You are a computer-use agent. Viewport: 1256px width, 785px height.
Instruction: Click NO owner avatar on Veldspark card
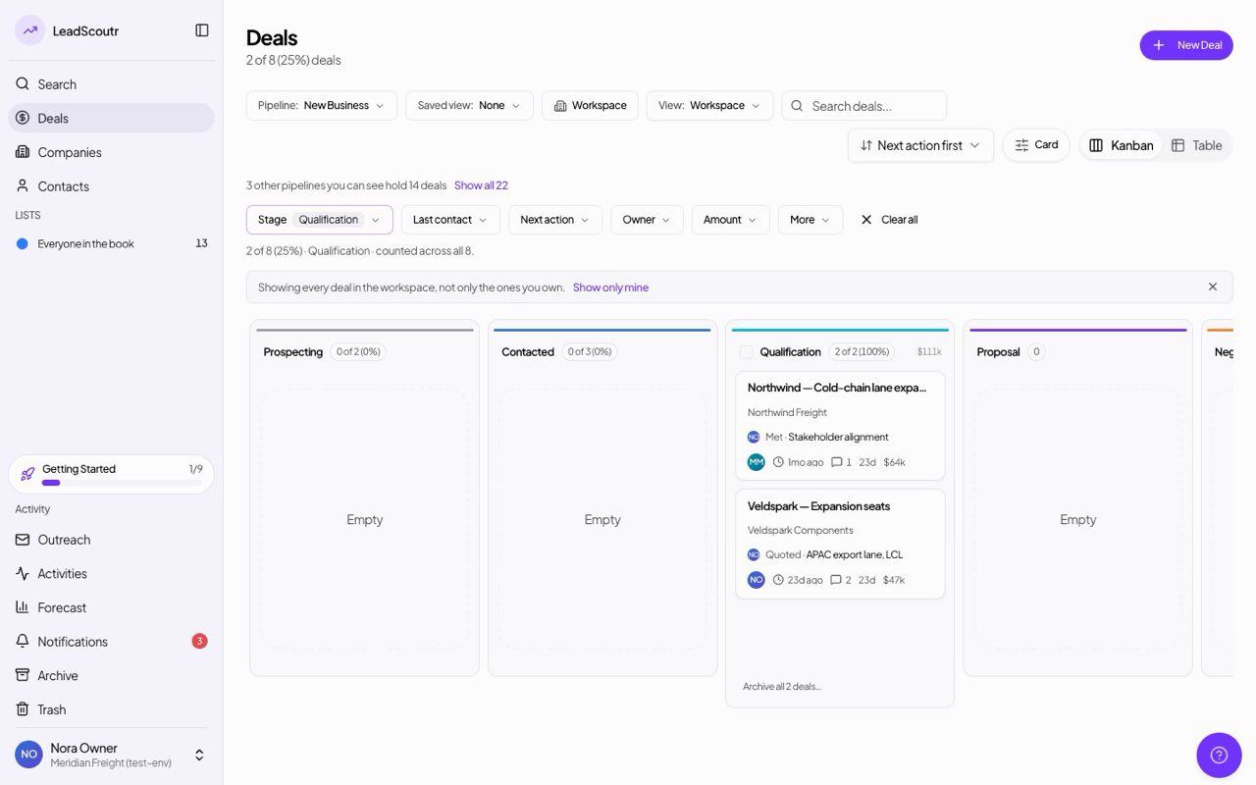coord(756,580)
